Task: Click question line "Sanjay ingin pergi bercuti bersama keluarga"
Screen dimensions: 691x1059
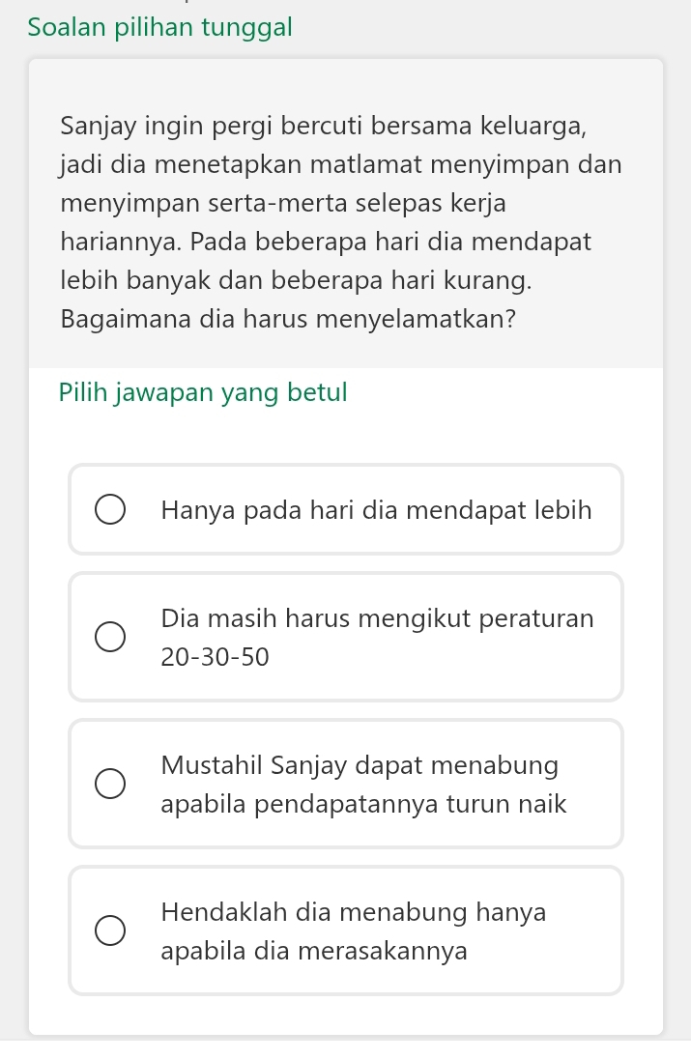Action: click(x=323, y=126)
